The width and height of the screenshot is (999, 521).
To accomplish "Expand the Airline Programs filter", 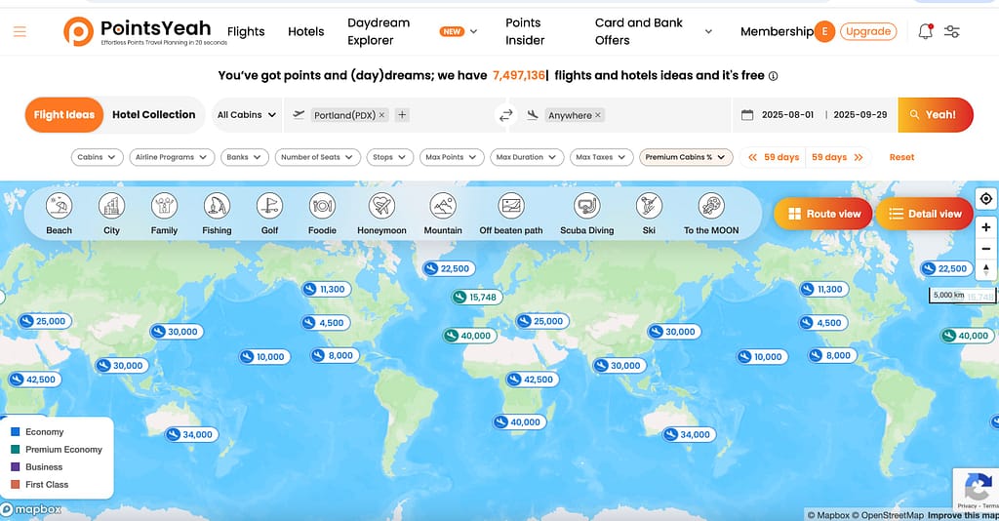I will click(174, 157).
